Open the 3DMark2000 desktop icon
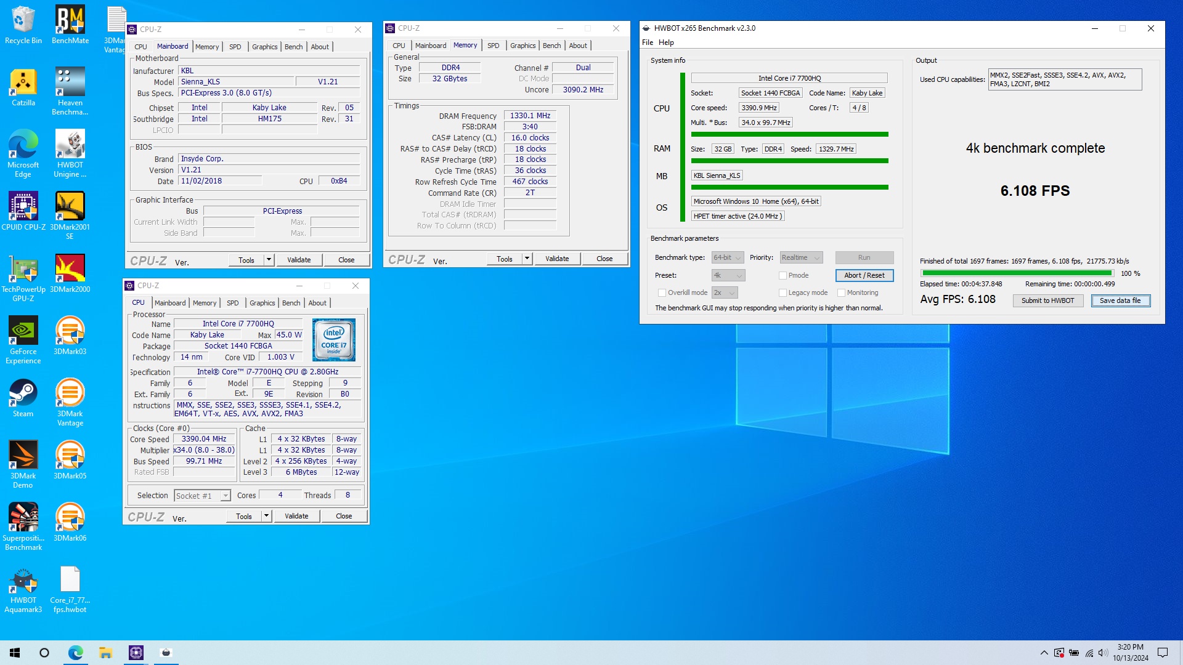 pyautogui.click(x=70, y=273)
